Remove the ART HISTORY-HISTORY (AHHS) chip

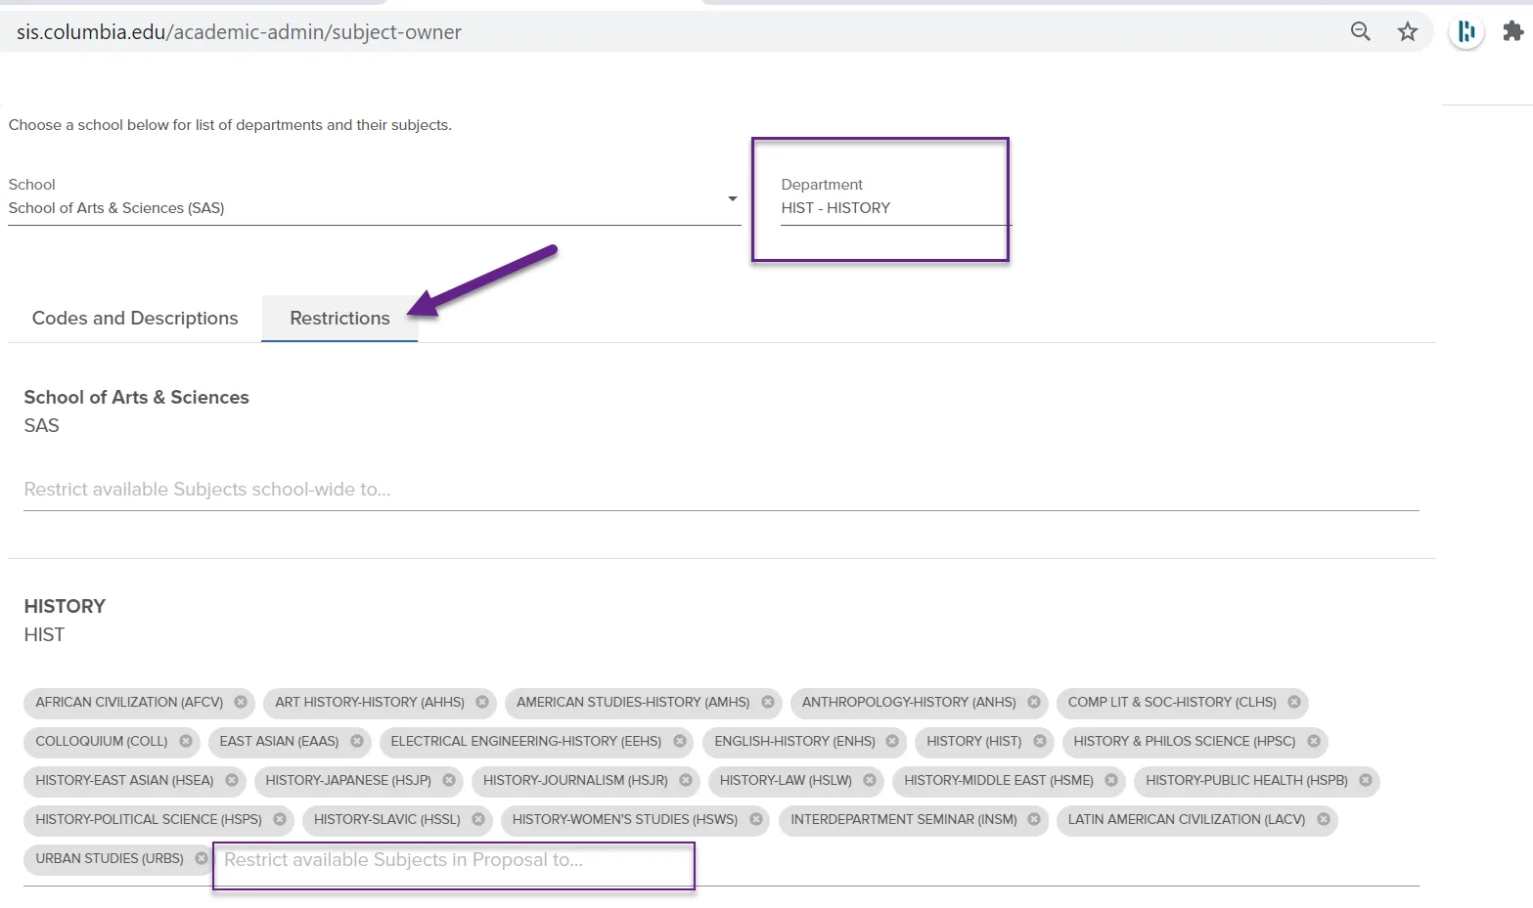click(482, 702)
